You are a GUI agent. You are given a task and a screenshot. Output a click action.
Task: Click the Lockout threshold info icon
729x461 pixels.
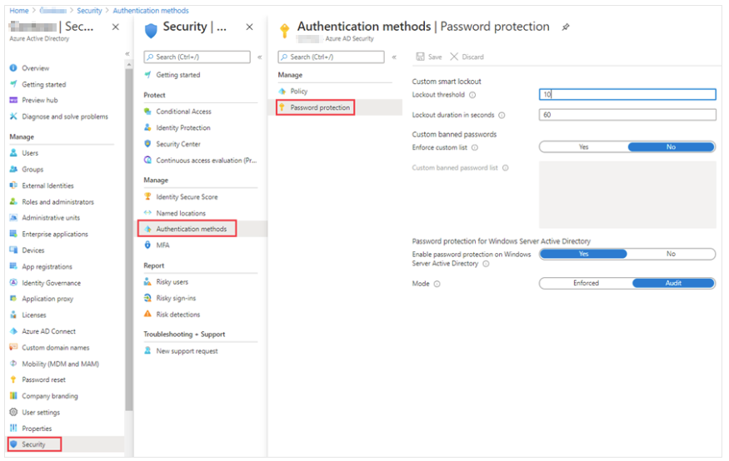tap(472, 95)
